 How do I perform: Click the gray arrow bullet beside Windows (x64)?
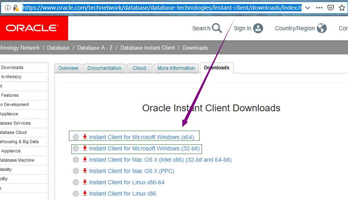click(x=76, y=137)
